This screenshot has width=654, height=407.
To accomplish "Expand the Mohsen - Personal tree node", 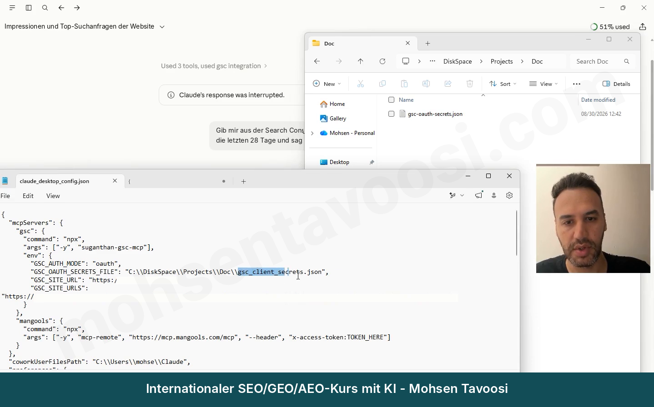I will (x=312, y=133).
